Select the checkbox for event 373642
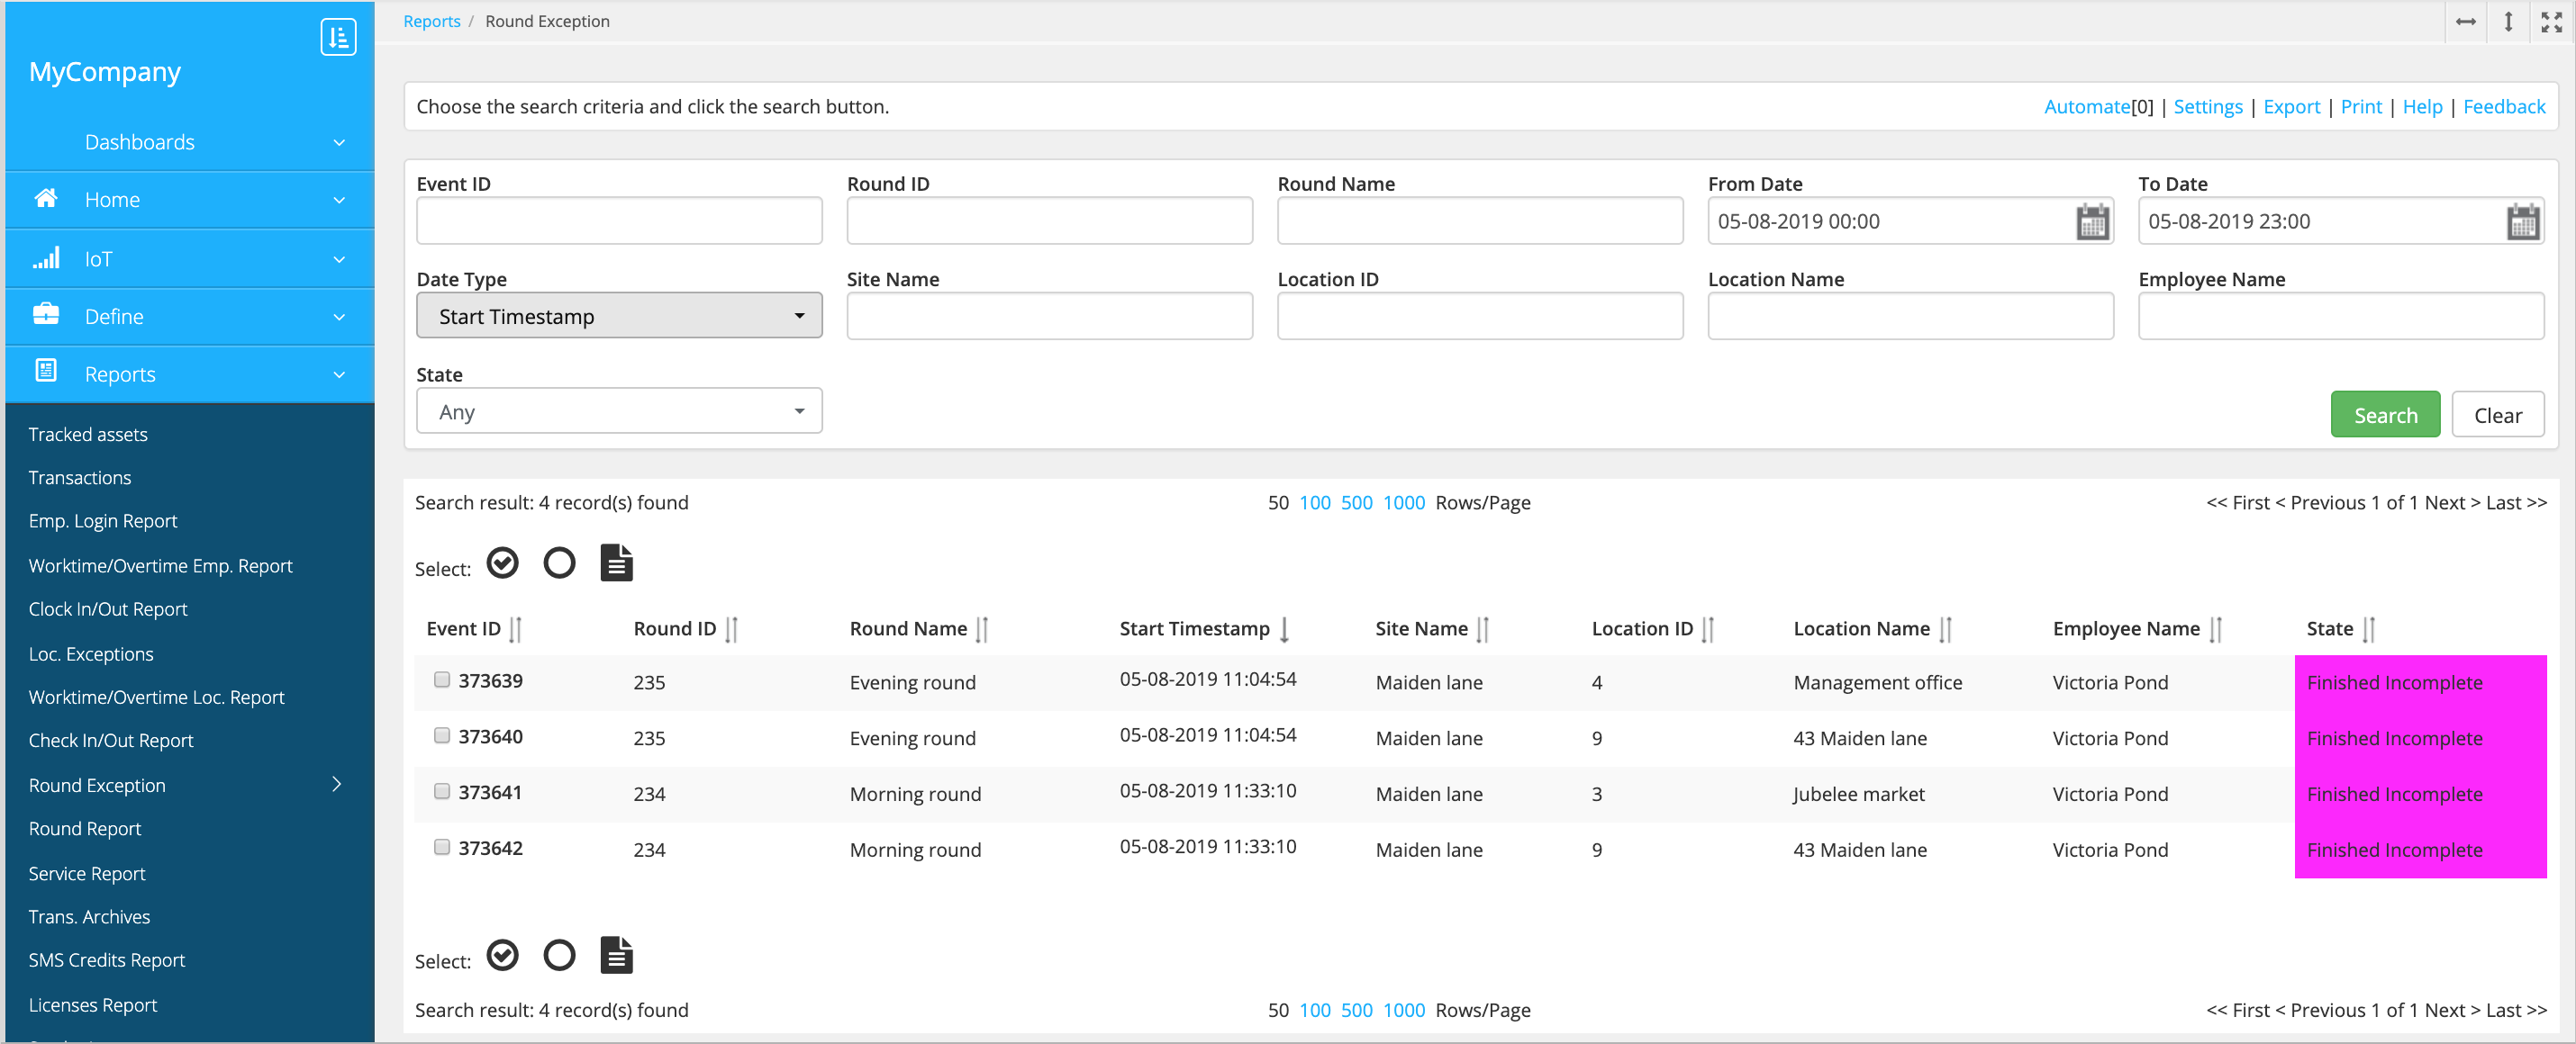The width and height of the screenshot is (2576, 1044). click(x=441, y=848)
